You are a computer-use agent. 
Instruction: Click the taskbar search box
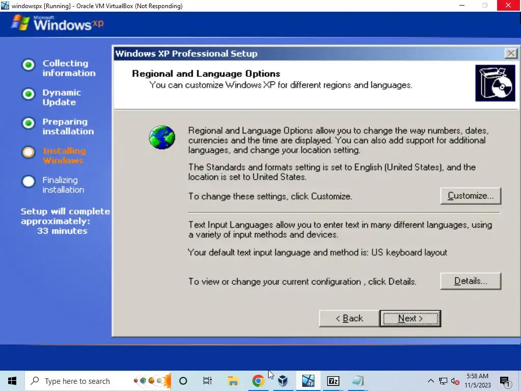click(98, 381)
